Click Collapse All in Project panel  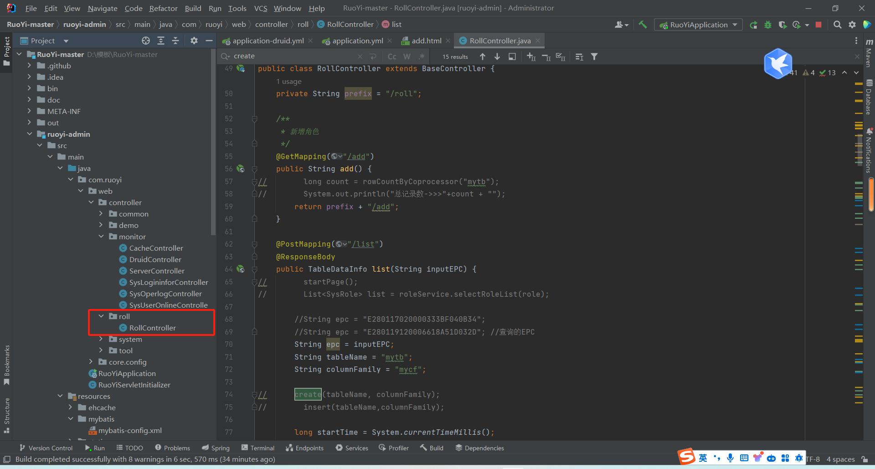[175, 41]
